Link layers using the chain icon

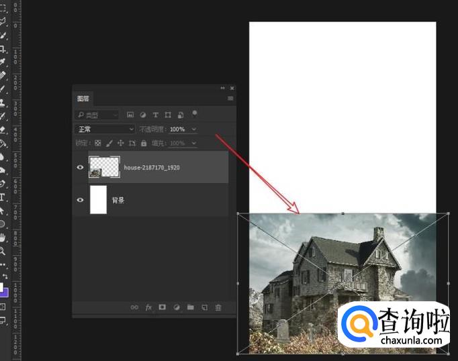[134, 307]
